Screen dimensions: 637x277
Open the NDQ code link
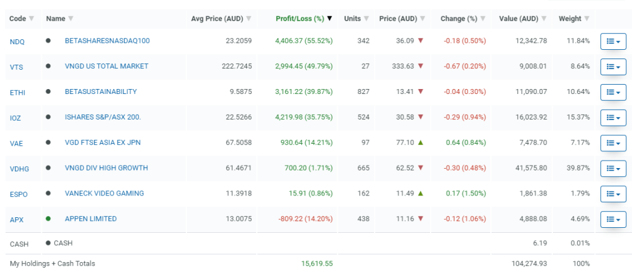[17, 41]
